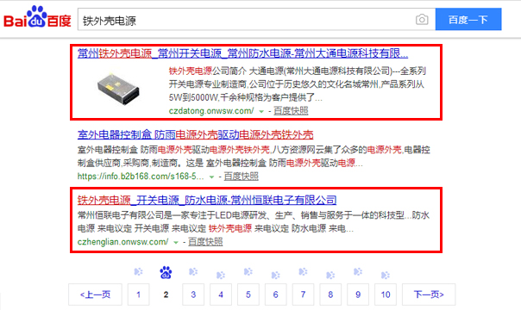Image resolution: width=521 pixels, height=310 pixels.
Task: Go to results page 7
Action: point(303,294)
